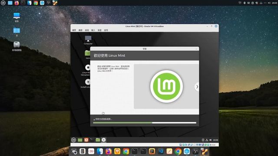Open notes pencil app in dock

(169, 151)
